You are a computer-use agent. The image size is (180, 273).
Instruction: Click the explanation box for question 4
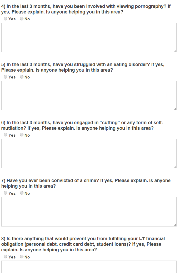point(89,37)
